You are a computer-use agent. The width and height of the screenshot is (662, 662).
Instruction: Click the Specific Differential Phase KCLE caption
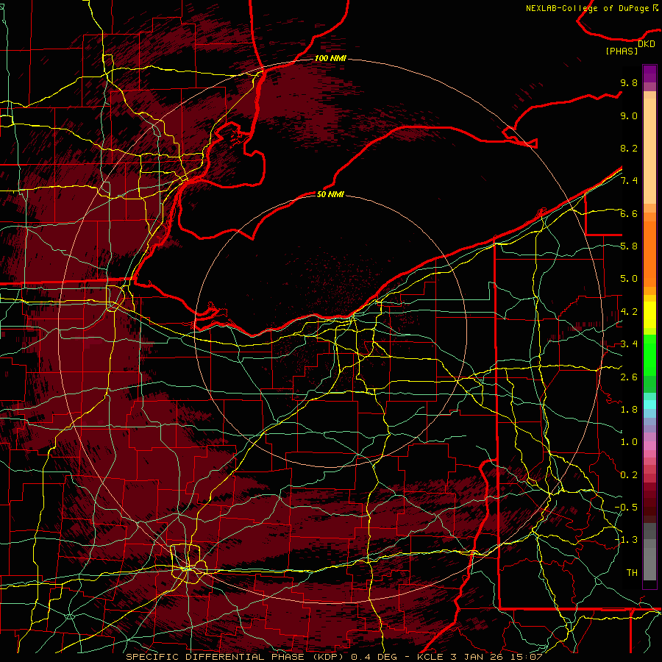point(334,657)
